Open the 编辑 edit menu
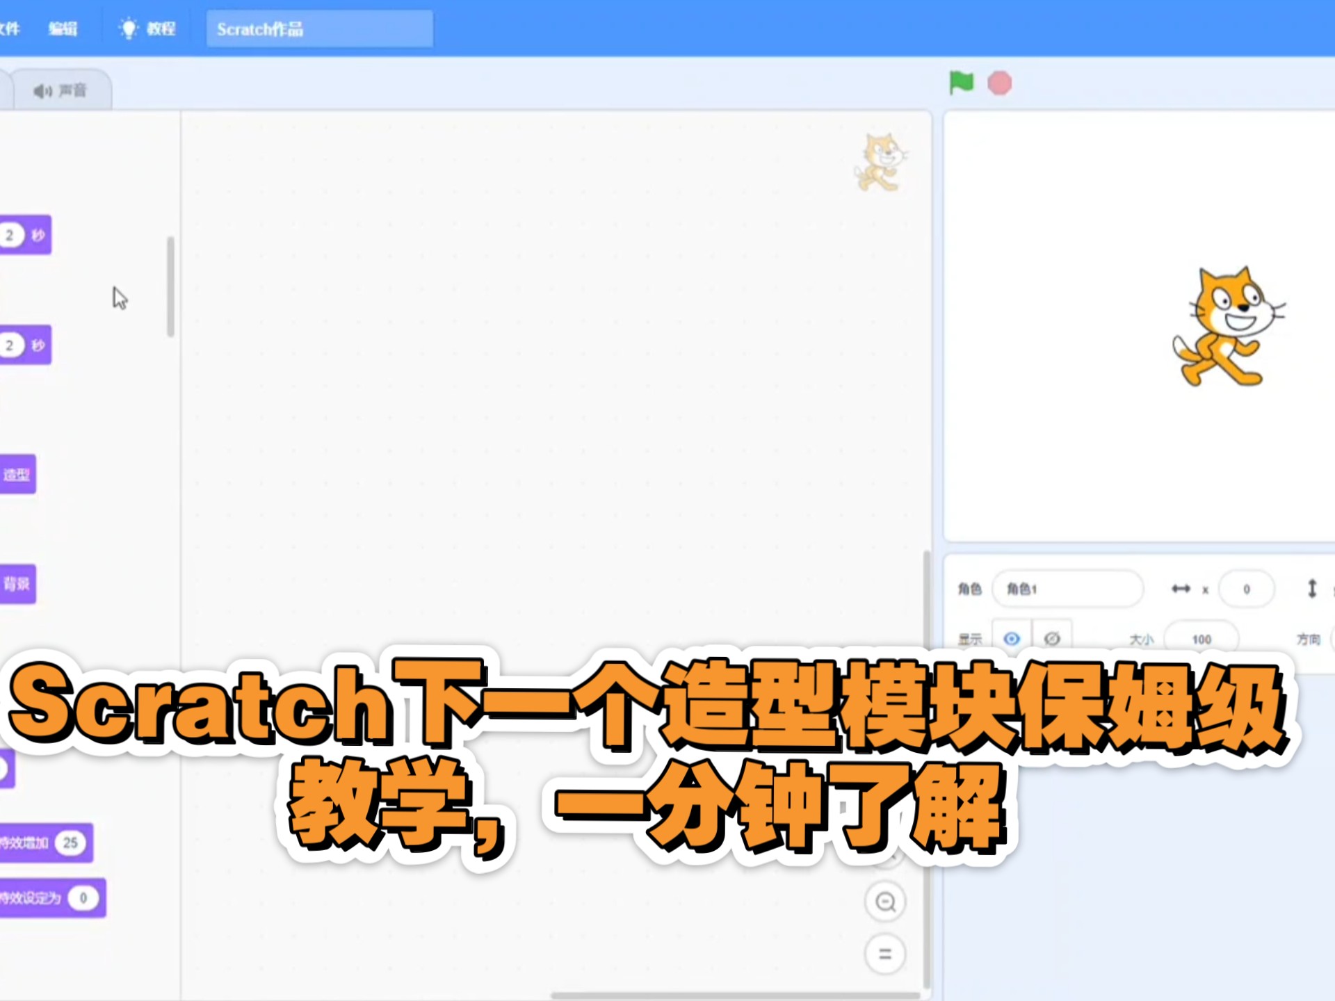Image resolution: width=1335 pixels, height=1001 pixels. pyautogui.click(x=63, y=29)
